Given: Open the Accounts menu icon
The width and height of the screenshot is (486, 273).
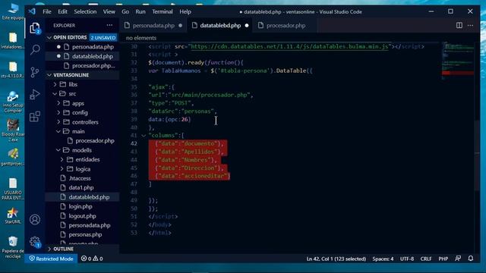Looking at the screenshot, I should tap(35, 220).
